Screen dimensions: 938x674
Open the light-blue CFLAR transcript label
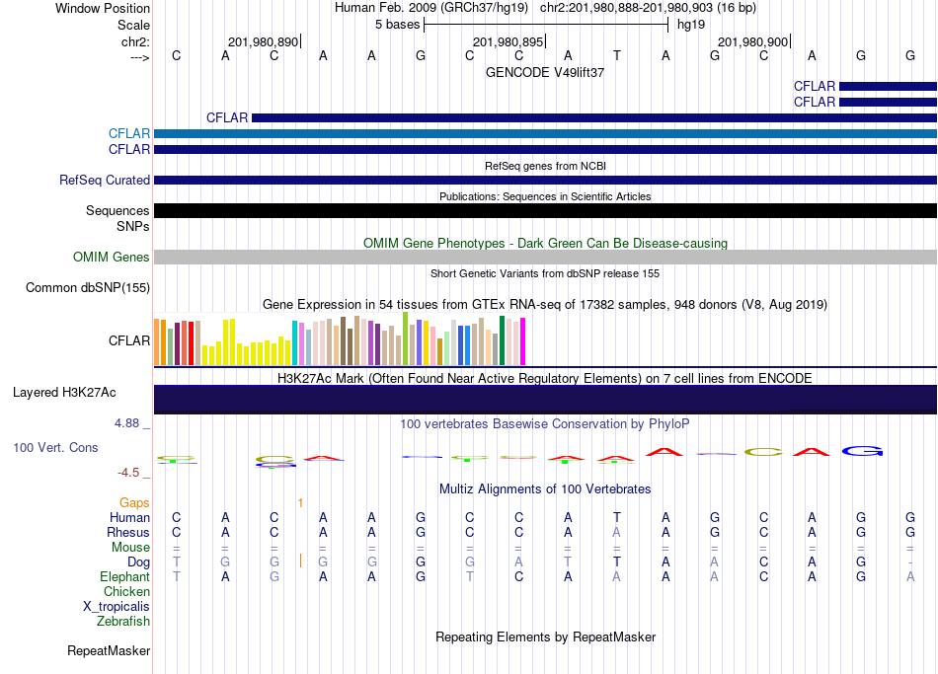pyautogui.click(x=129, y=133)
